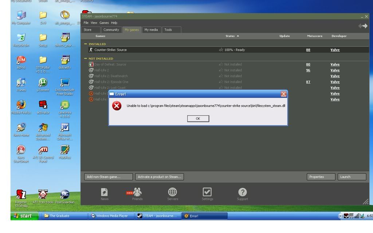Select the activator desktop icon

pos(43,107)
